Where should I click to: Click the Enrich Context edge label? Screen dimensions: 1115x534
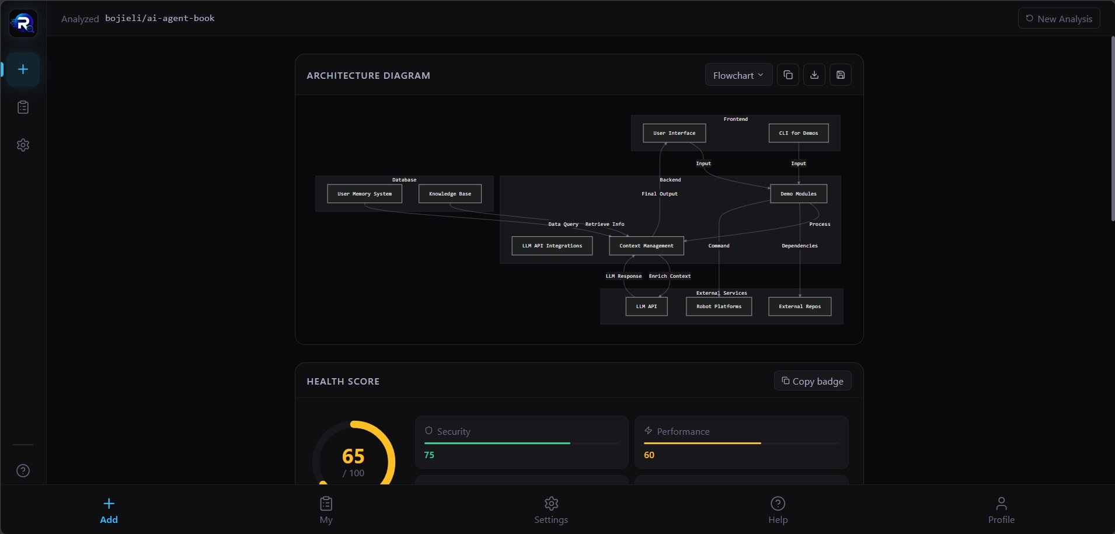(670, 276)
